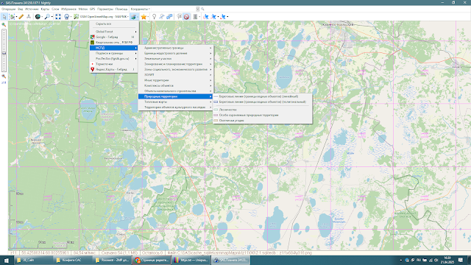Expand the Тепловые карты submenu
This screenshot has height=265, width=471.
click(176, 102)
